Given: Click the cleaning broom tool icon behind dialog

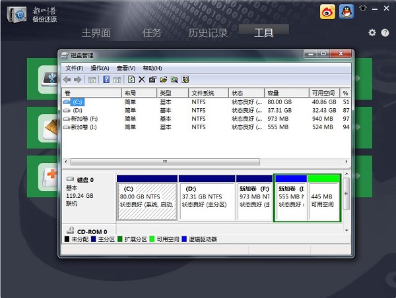Looking at the screenshot, I should pos(48,128).
